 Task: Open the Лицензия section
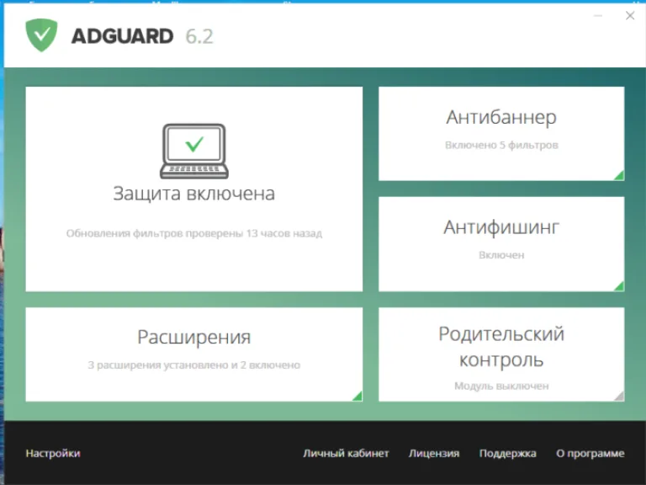(434, 453)
